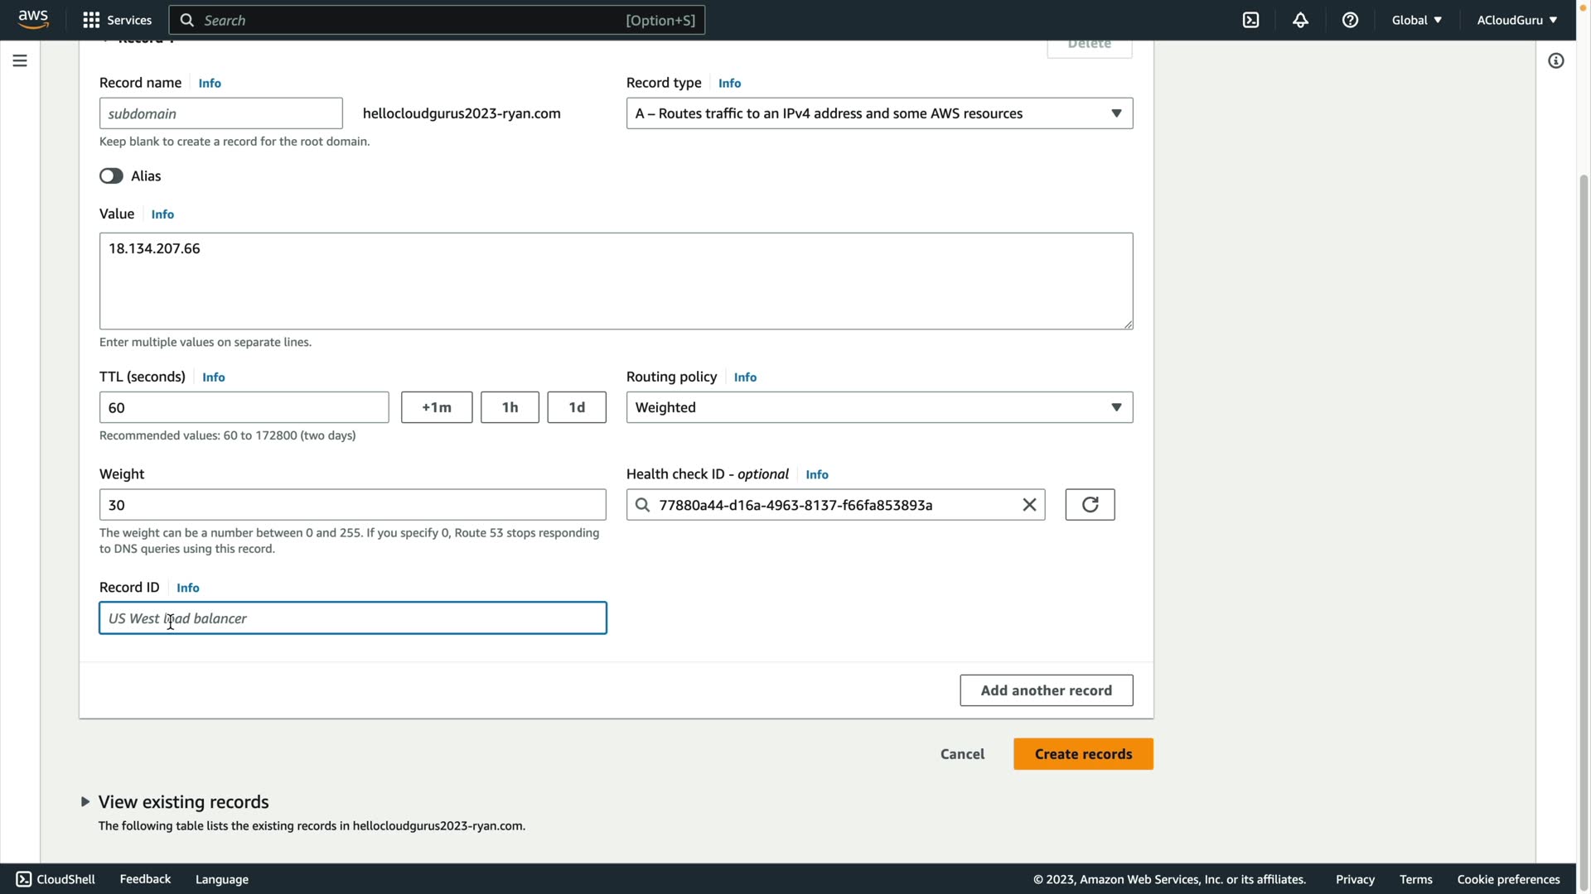Click Info link next to Record ID
Screen dimensions: 1591x894
pos(187,588)
